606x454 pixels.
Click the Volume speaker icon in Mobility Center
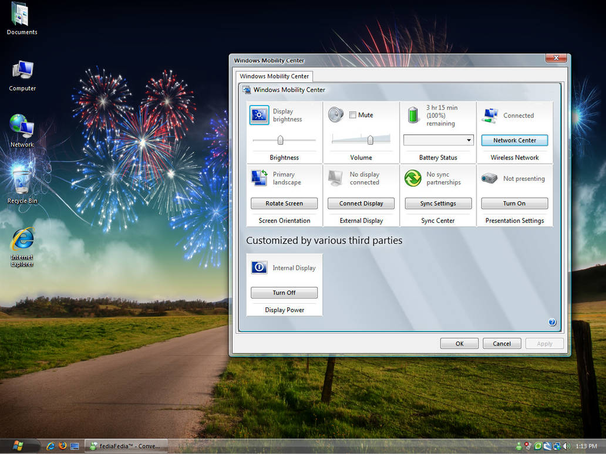point(335,114)
